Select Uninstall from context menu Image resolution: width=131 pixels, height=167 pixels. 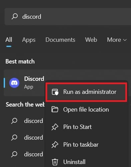(86, 162)
